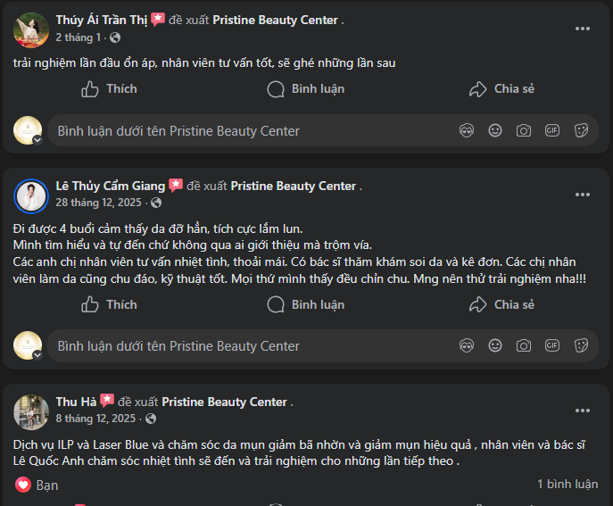The image size is (613, 506).
Task: Share Thúy Ái Trần Thị's review via Chia sẻ
Action: tap(501, 89)
